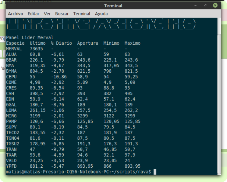Viewport: 227px width, 182px height.
Task: Minimize the Terminal window
Action: pos(195,6)
